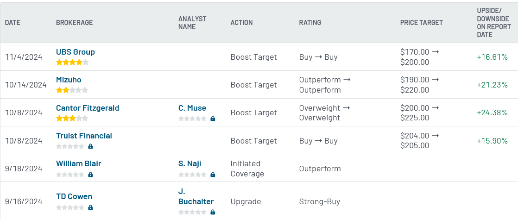Open Cantor Fitzgerald brokerage link

click(88, 108)
